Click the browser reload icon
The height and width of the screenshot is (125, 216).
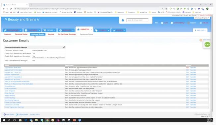click(x=11, y=9)
